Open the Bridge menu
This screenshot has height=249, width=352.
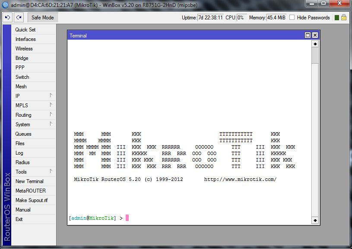tap(33, 58)
